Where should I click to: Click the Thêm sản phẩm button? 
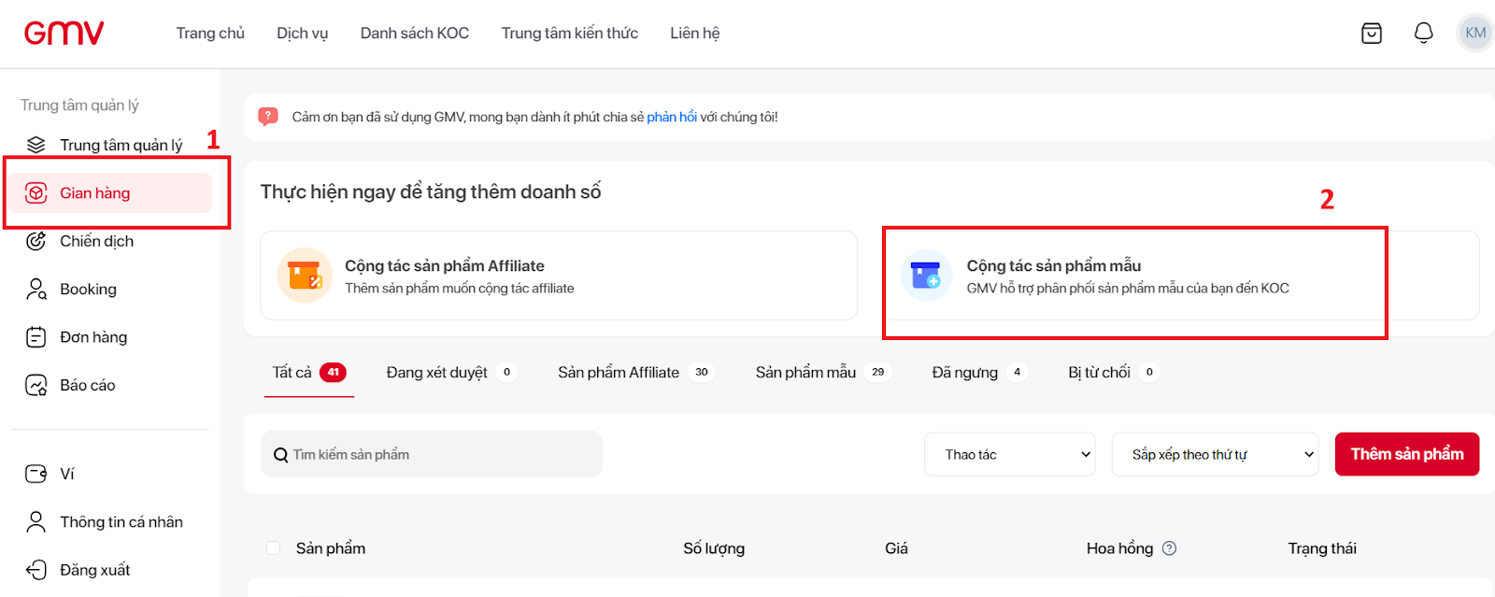point(1407,454)
